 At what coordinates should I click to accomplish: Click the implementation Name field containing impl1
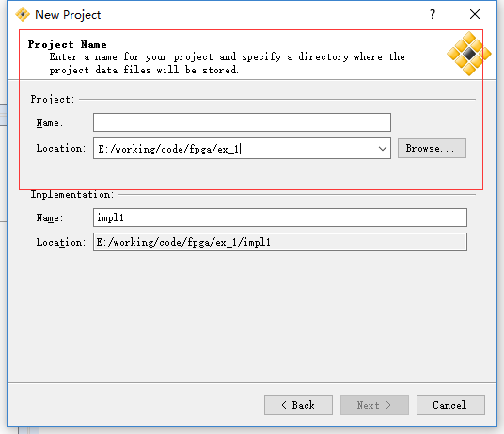[280, 217]
